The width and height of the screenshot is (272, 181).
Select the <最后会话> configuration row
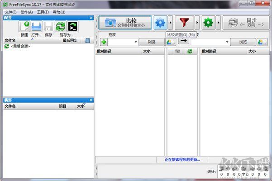tap(48, 46)
